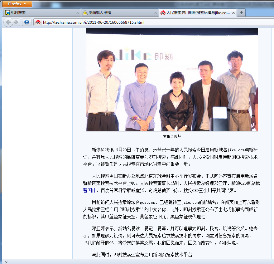The height and width of the screenshot is (264, 274).
Task: Switch to the 页面载入出错 tab
Action: pos(120,13)
